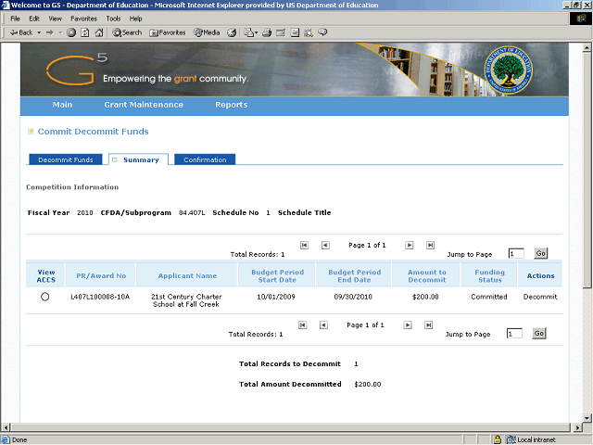593x445 pixels.
Task: Click the Refresh page icon
Action: (85, 32)
